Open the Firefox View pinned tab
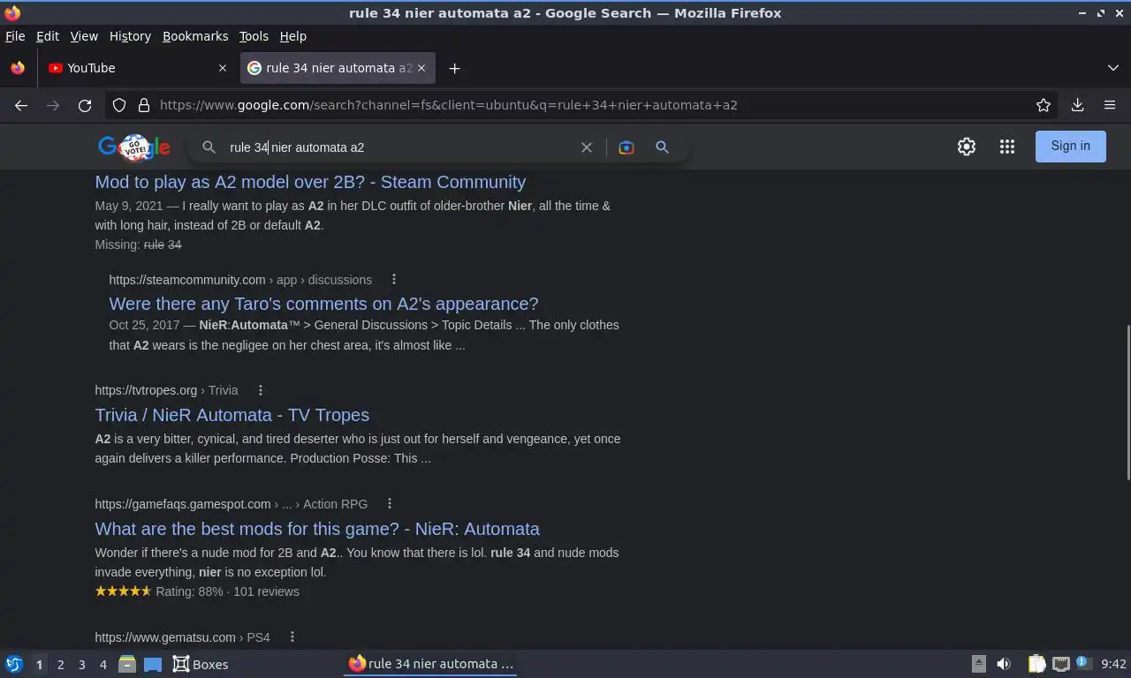 coord(18,68)
